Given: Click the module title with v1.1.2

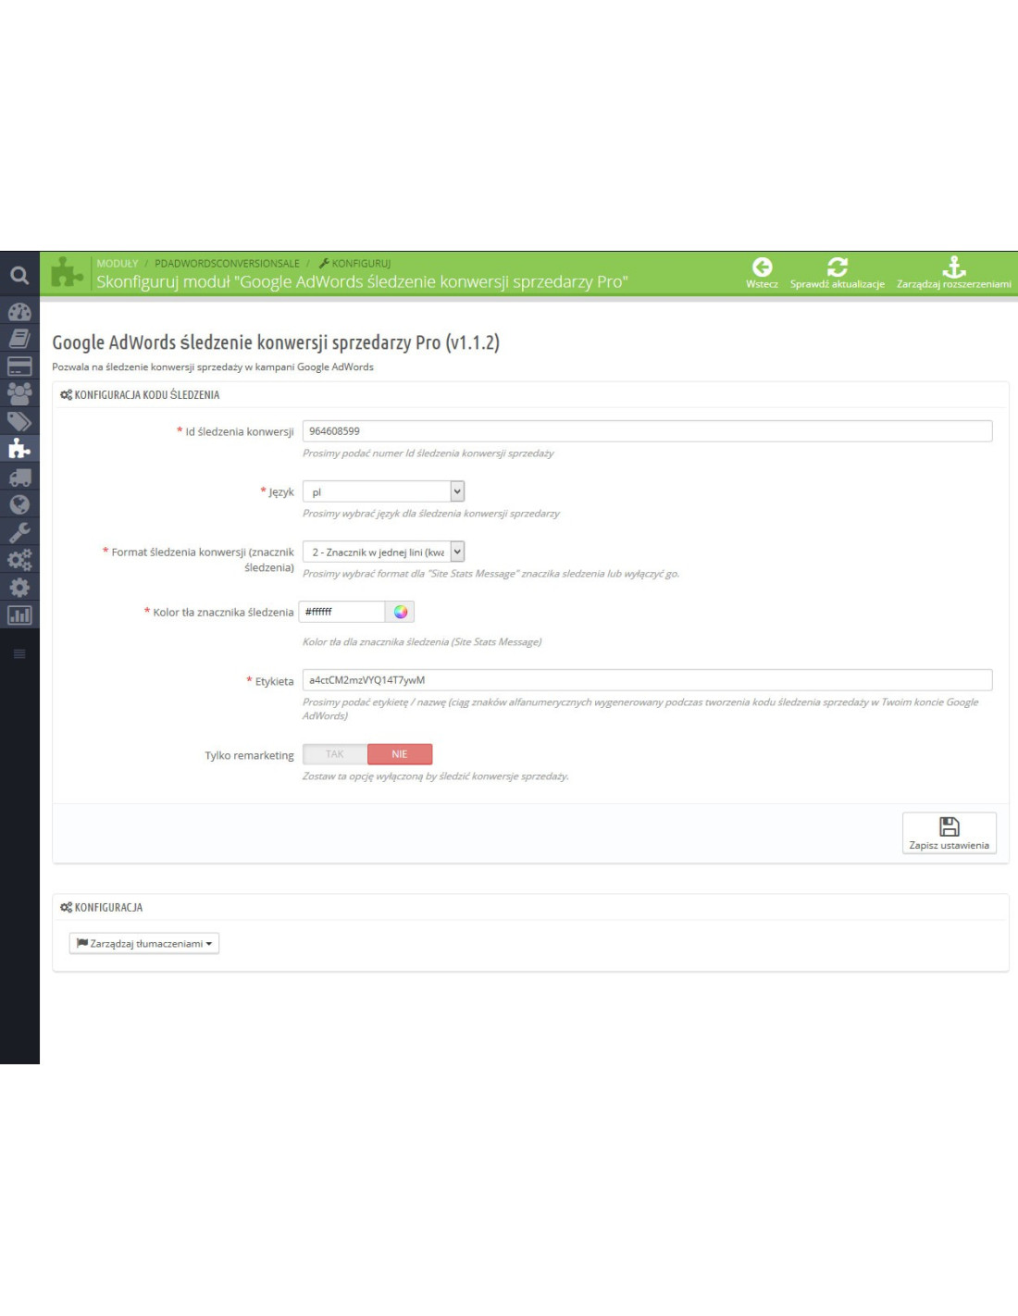Looking at the screenshot, I should point(276,342).
